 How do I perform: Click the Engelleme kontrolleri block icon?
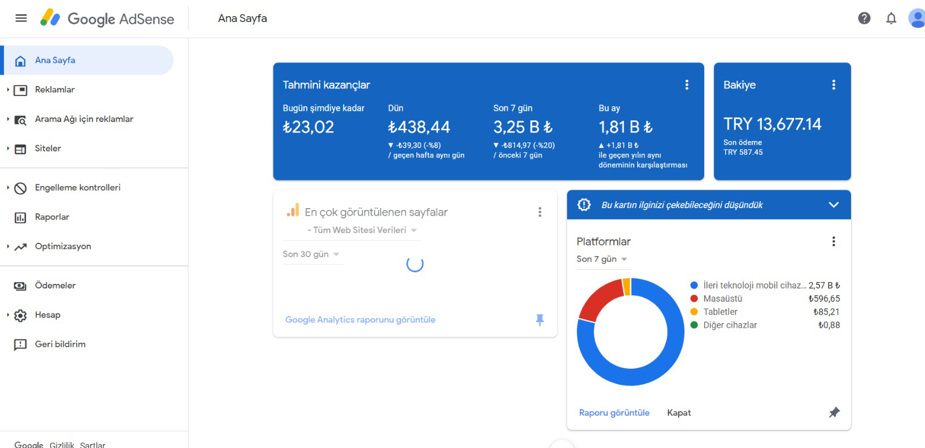coord(20,188)
